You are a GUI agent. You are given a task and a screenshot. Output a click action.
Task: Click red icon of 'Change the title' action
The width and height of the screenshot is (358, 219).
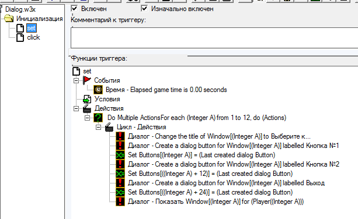pos(120,136)
